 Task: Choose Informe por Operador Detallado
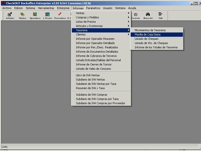pyautogui.click(x=101, y=43)
